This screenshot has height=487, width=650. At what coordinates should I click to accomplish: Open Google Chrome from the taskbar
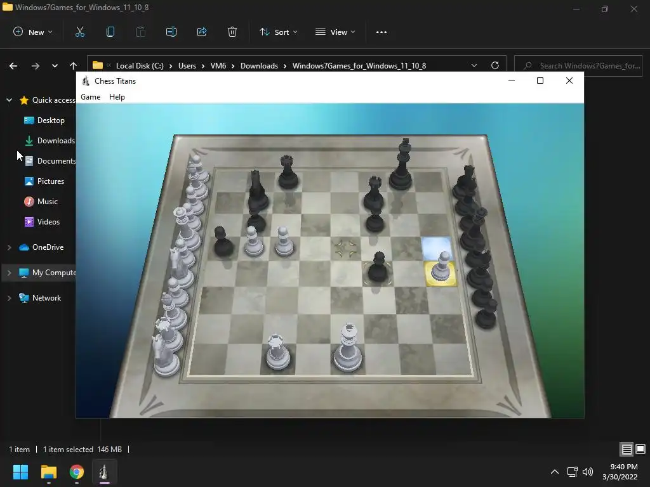pyautogui.click(x=77, y=472)
